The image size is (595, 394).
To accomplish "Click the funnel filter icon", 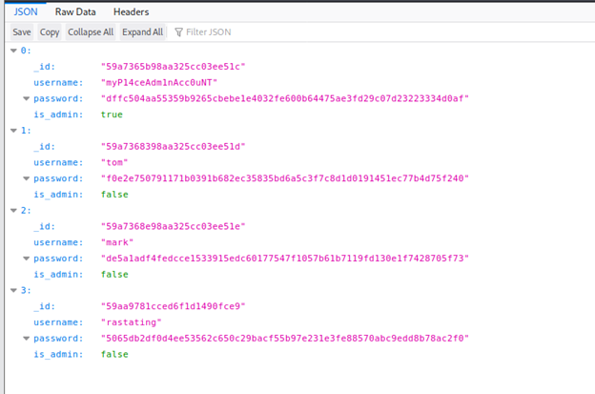I will 178,31.
